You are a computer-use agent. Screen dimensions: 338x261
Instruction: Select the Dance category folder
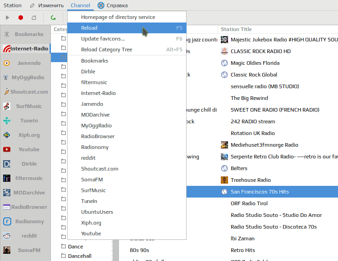click(75, 247)
